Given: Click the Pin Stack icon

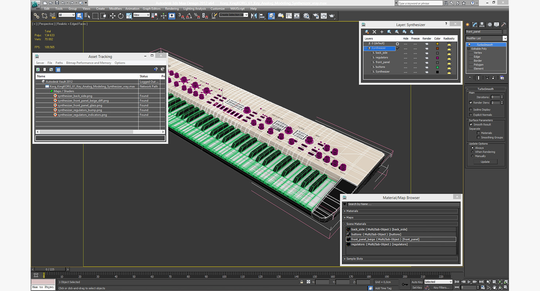Looking at the screenshot, I should click(x=470, y=77).
